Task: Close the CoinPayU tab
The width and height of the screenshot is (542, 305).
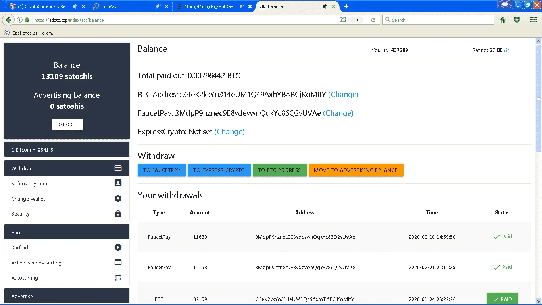Action: [x=167, y=6]
